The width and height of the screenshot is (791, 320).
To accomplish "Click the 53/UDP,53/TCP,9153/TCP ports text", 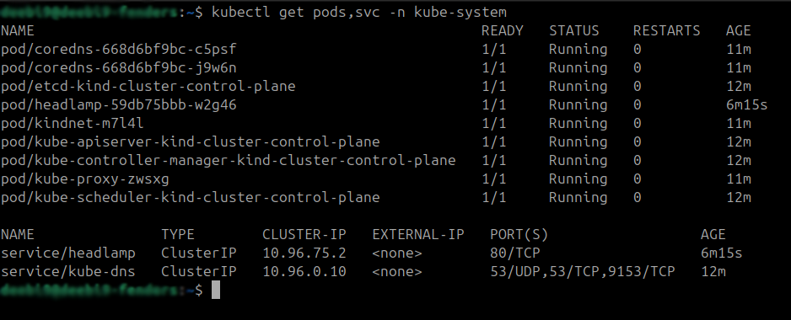I will coord(582,272).
